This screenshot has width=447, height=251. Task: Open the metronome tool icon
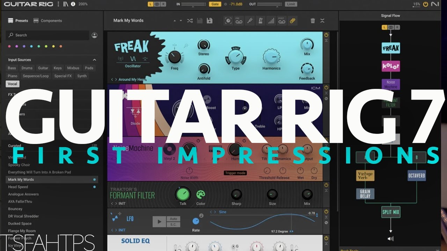(260, 21)
